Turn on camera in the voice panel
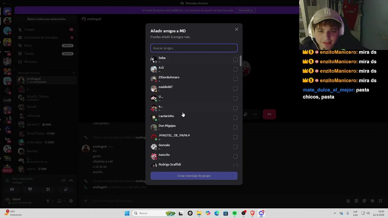 [12, 190]
